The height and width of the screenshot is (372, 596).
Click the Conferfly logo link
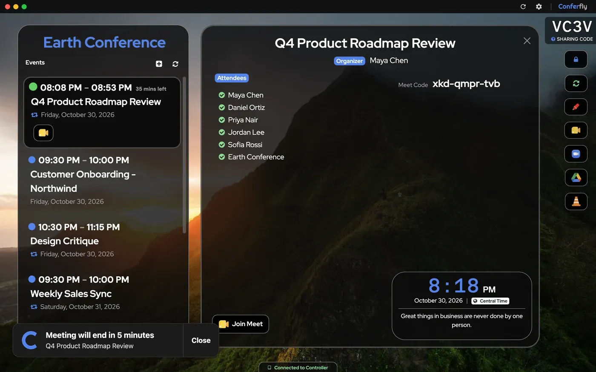click(573, 6)
